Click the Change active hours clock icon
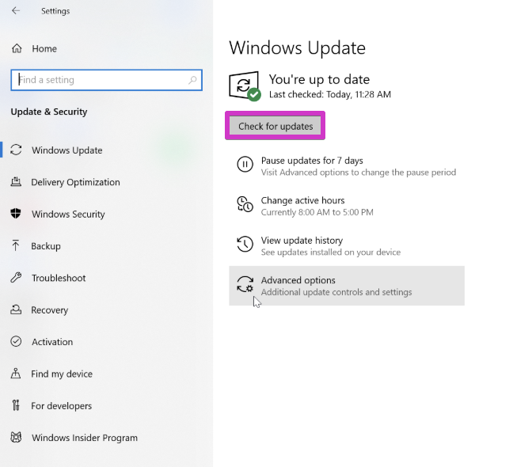This screenshot has height=467, width=532. (x=245, y=204)
